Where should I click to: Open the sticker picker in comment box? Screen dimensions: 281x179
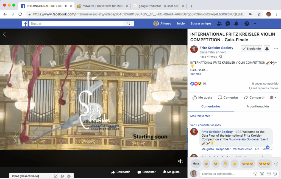(275, 174)
